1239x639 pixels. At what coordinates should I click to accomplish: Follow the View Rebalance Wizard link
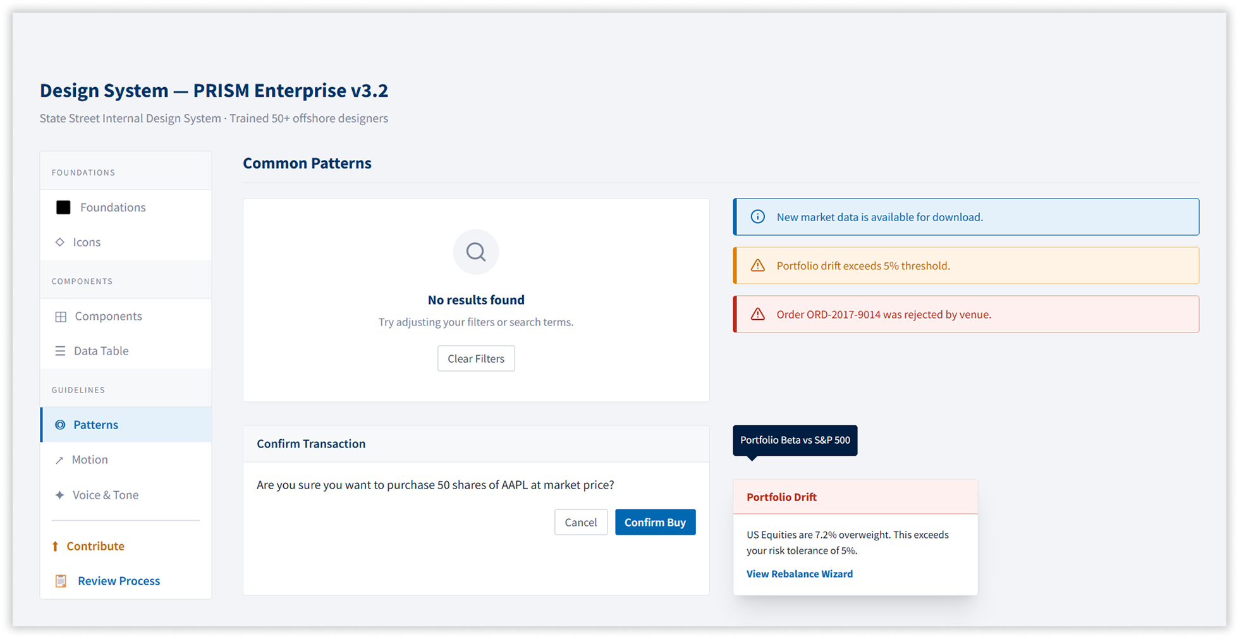click(799, 574)
